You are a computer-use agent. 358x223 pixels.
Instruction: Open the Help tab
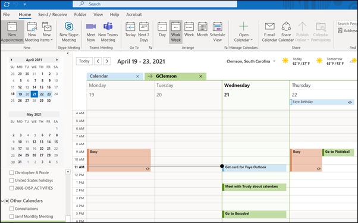pyautogui.click(x=114, y=14)
